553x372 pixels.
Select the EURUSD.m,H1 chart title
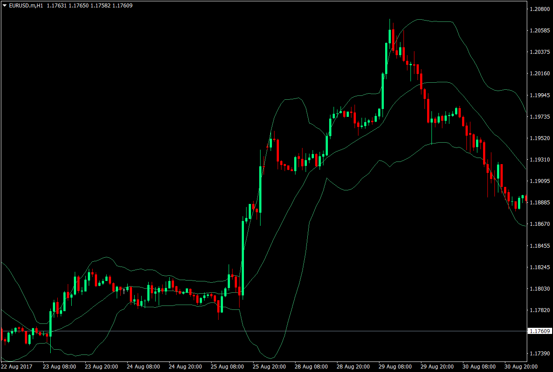point(25,6)
